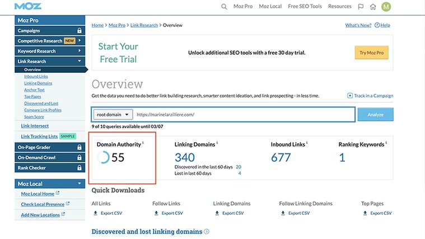Click the Linking Domains info icon
Screen dimensions: 425x239
pyautogui.click(x=217, y=142)
